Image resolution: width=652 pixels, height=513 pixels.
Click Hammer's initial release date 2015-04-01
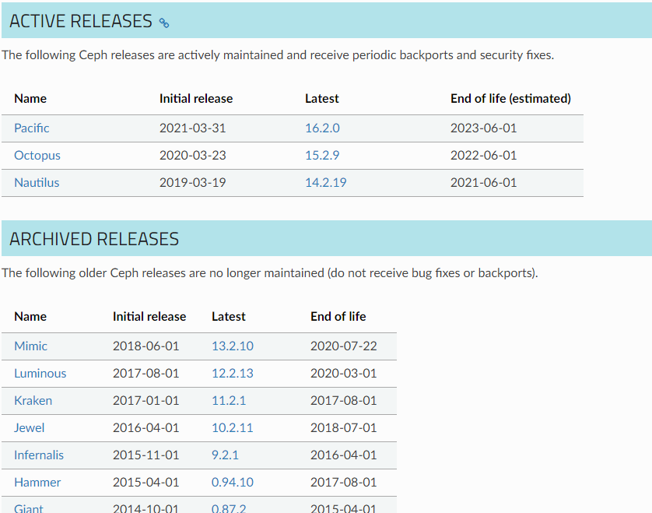(x=146, y=482)
